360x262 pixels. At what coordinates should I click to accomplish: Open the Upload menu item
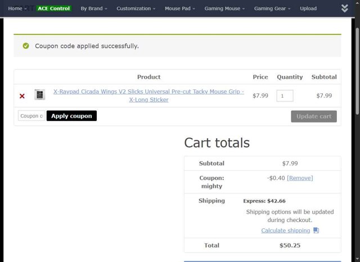308,8
